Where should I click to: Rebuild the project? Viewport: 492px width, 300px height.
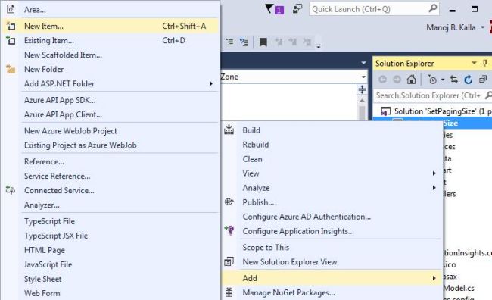coord(332,145)
